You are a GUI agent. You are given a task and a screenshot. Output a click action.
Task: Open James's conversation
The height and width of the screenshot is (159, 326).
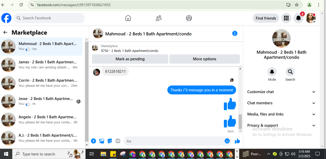tap(41, 65)
